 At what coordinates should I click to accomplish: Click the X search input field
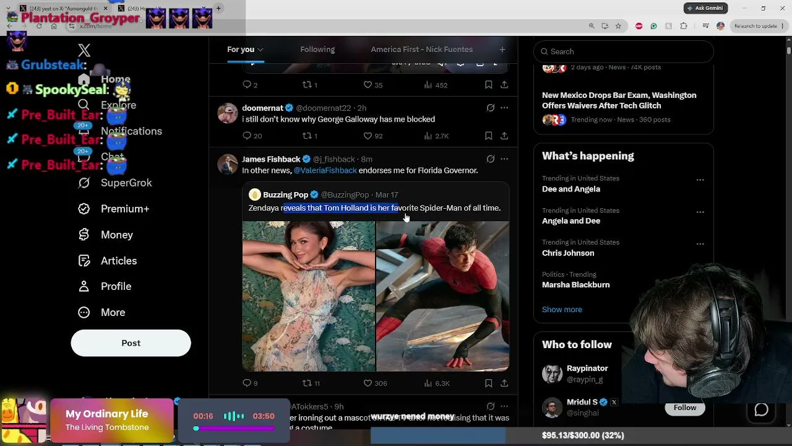tap(624, 51)
